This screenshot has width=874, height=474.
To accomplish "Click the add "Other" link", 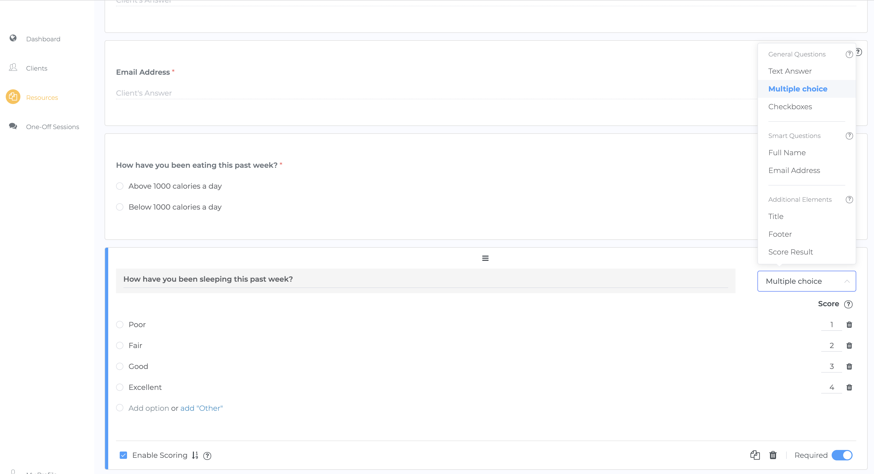I will tap(202, 408).
